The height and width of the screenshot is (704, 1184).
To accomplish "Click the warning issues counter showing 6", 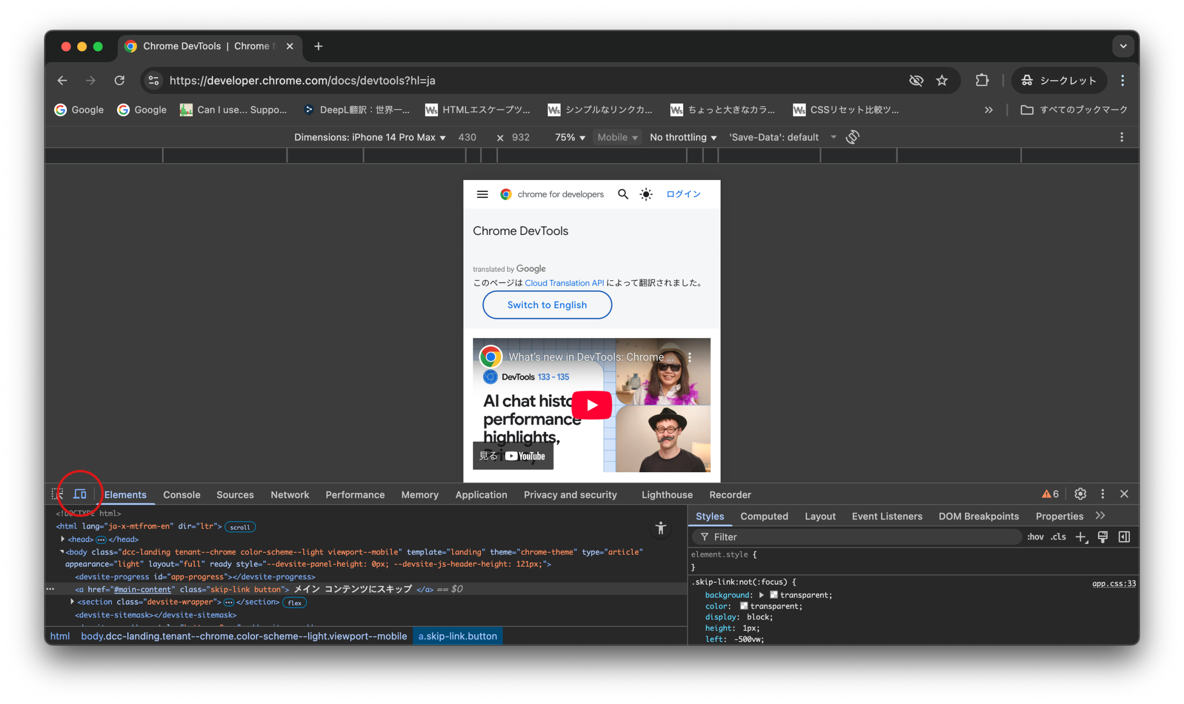I will coord(1050,494).
